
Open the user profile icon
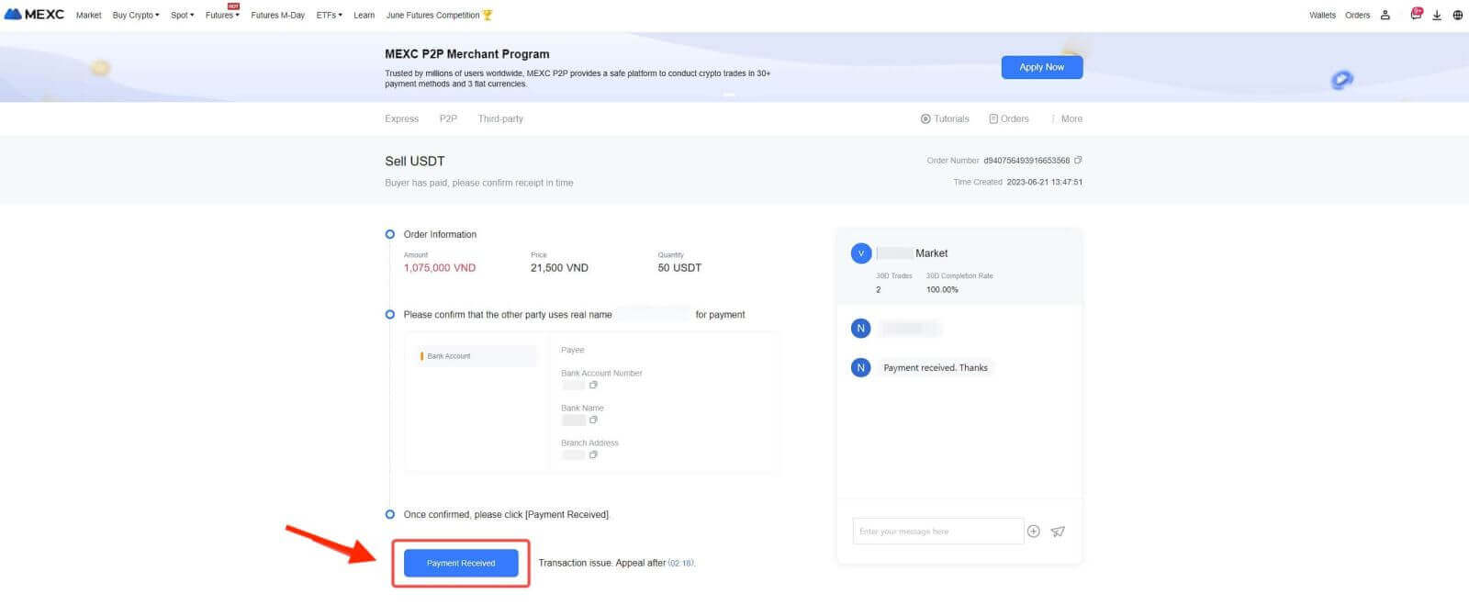[x=1385, y=15]
